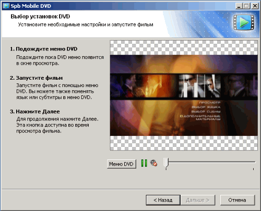
Task: Click the greyed-out Дальше button
Action: 198,200
